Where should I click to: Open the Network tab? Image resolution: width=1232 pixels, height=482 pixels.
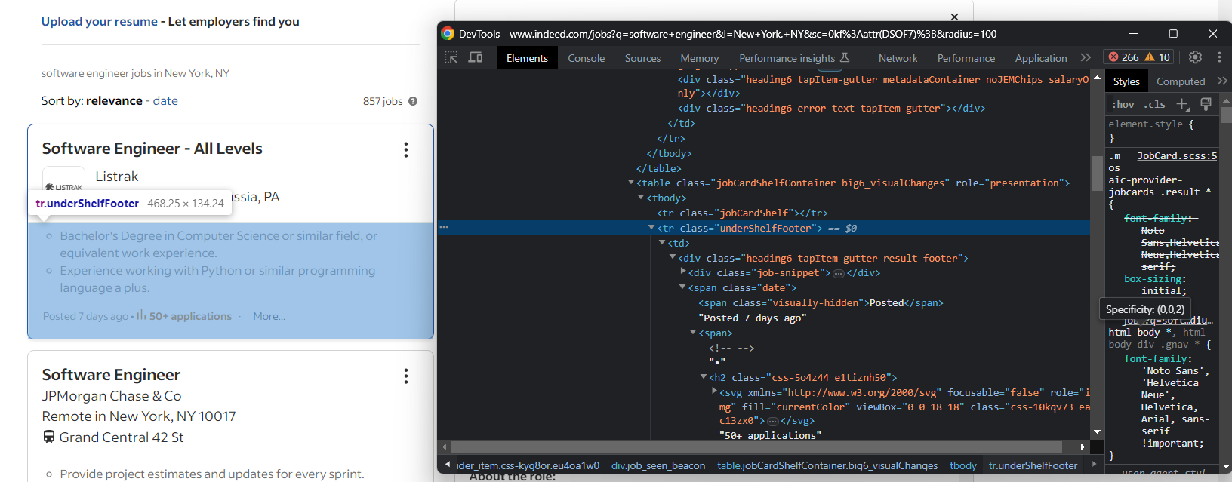898,58
